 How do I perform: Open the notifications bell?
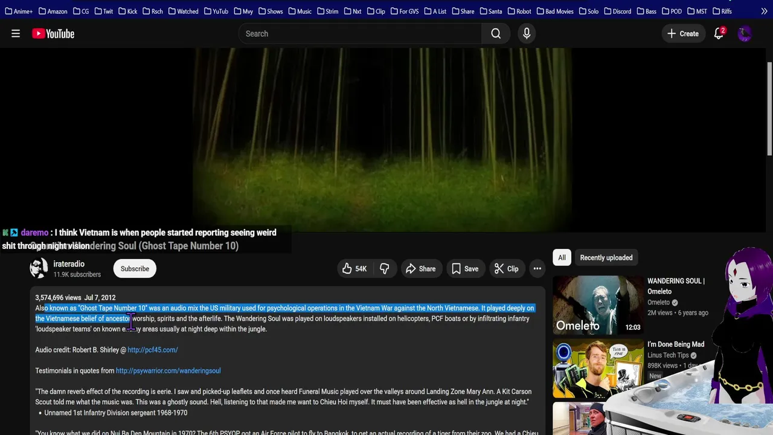point(719,34)
